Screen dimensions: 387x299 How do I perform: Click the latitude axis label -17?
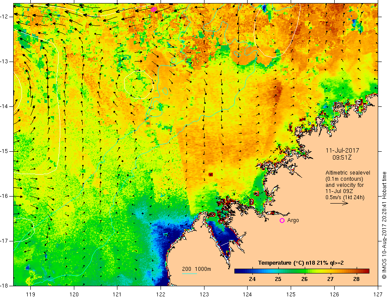[x=5, y=241]
